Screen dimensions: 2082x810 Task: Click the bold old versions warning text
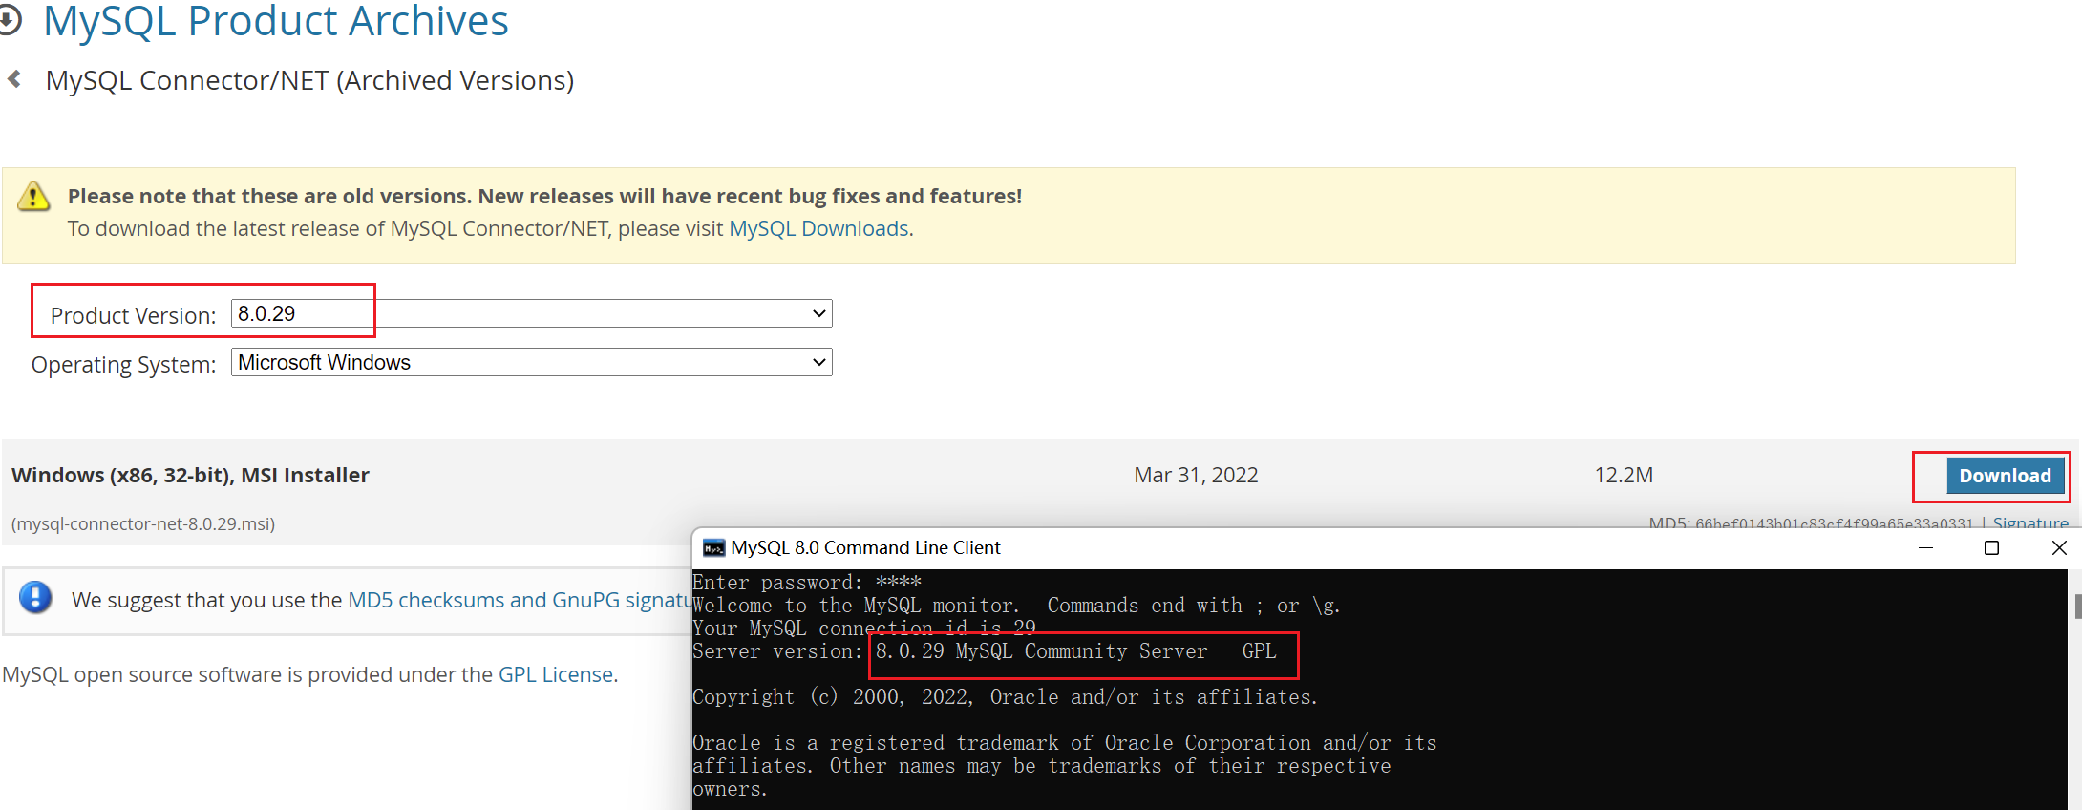coord(544,196)
